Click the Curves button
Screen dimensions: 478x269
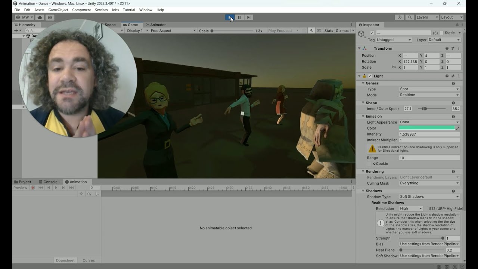coord(89,260)
